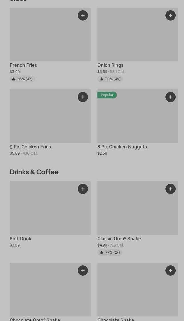The width and height of the screenshot is (184, 321).
Task: Click the French Fries 85% rating badge
Action: [x=22, y=79]
